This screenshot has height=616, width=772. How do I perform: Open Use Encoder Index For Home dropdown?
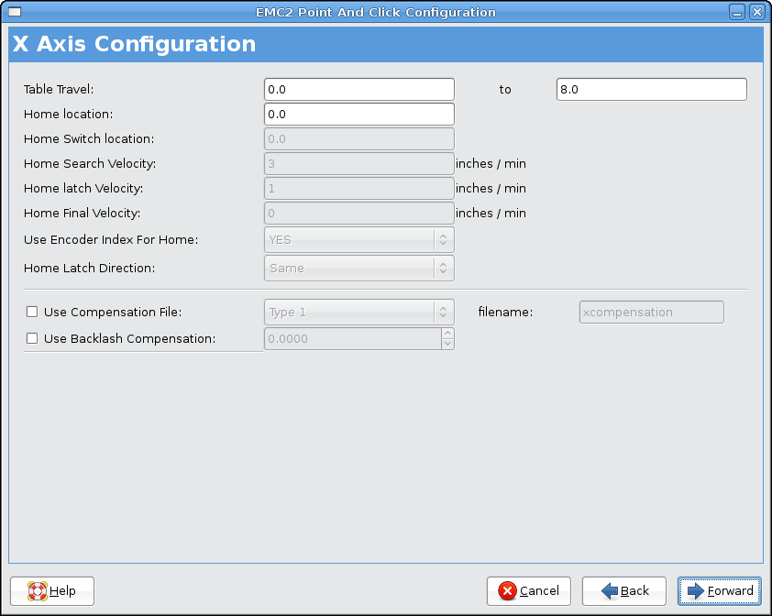[x=358, y=240]
